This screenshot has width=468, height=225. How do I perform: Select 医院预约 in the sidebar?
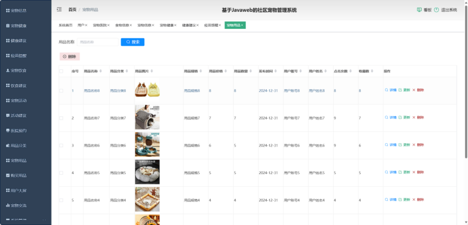pos(16,130)
